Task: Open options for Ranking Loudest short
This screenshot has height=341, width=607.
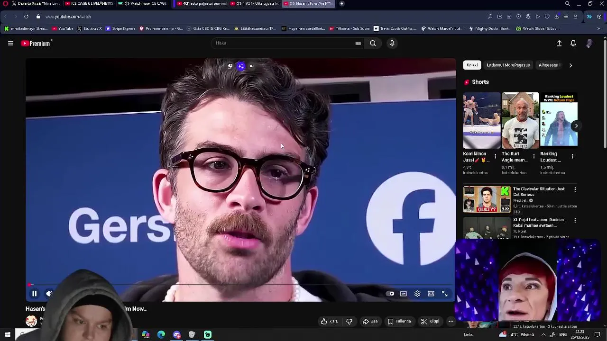Action: tap(572, 156)
